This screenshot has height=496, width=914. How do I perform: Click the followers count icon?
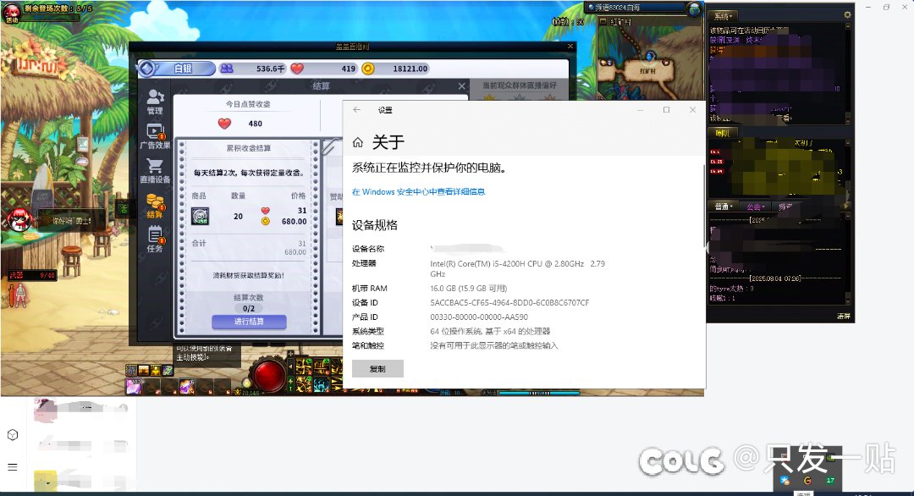click(227, 69)
